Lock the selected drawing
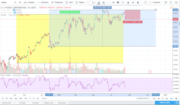The width and height of the screenshot is (180, 105). [128, 3]
